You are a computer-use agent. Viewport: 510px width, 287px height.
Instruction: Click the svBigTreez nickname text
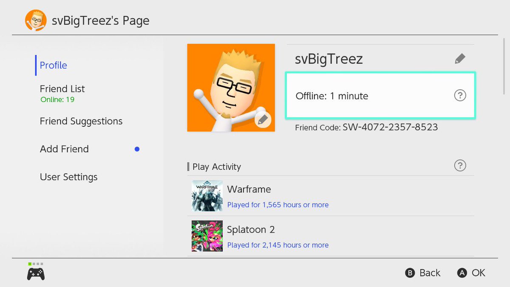tap(329, 59)
